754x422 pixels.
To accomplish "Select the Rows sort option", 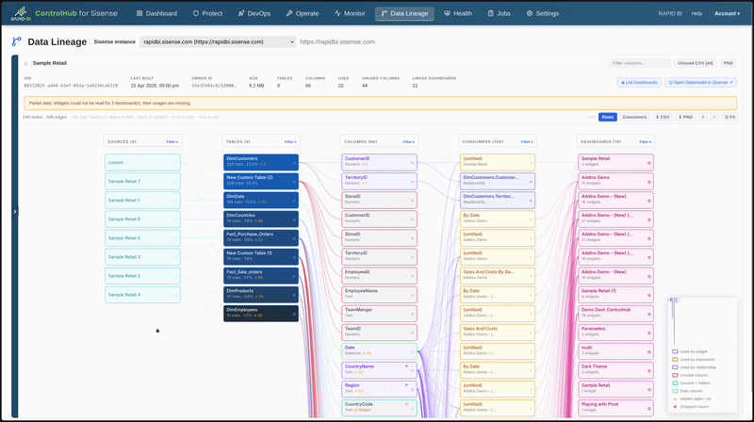I will click(x=607, y=117).
